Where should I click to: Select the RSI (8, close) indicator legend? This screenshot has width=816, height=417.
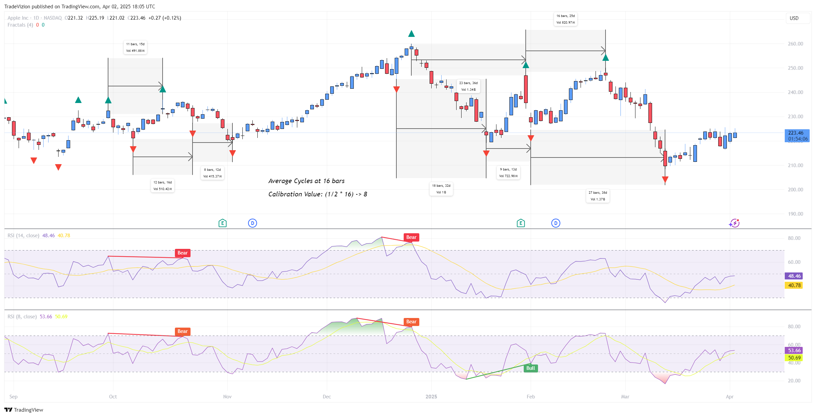click(x=22, y=317)
